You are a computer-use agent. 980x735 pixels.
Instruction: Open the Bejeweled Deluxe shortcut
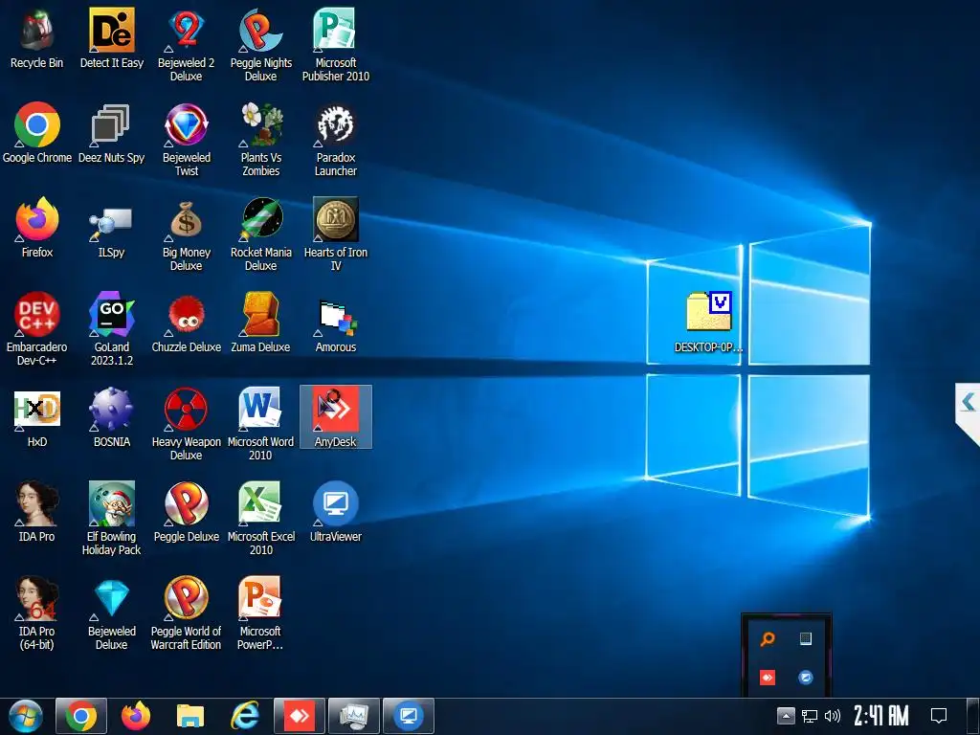tap(111, 613)
